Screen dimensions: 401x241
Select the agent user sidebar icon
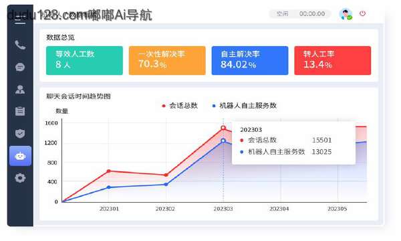[x=20, y=90]
